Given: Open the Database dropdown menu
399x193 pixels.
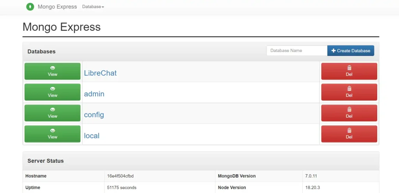Looking at the screenshot, I should coord(93,7).
